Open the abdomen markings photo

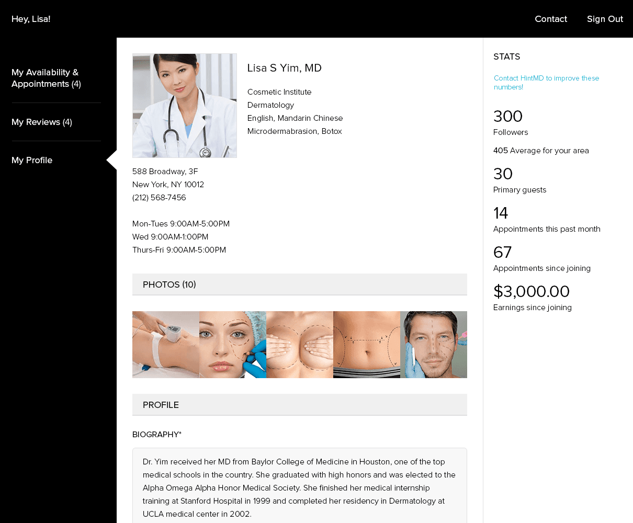pos(366,344)
